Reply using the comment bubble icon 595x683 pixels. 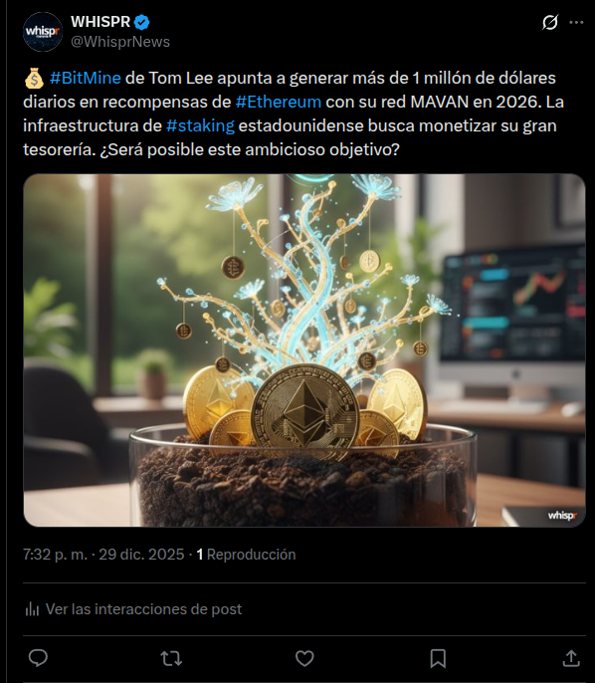(x=38, y=658)
